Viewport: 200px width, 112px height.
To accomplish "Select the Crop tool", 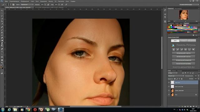I will click(x=2, y=21).
